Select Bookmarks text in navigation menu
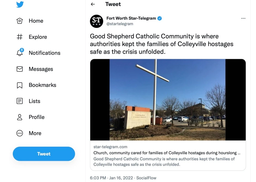This screenshot has width=256, height=182. tap(42, 85)
